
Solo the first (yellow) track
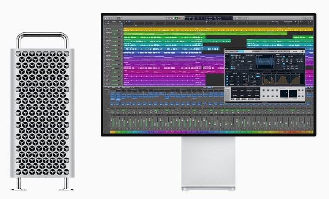108,30
